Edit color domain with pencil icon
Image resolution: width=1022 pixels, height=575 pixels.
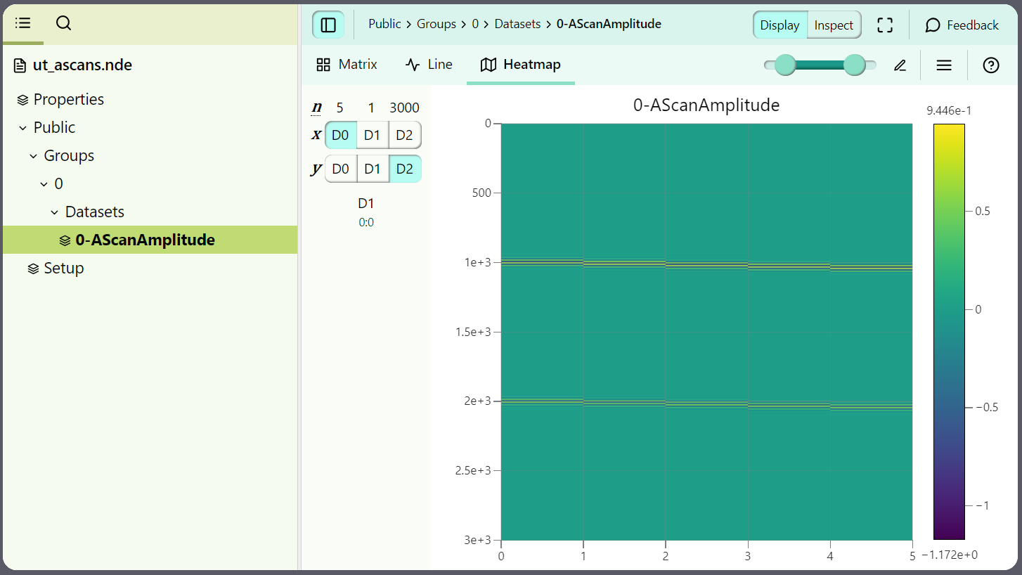[x=900, y=65]
